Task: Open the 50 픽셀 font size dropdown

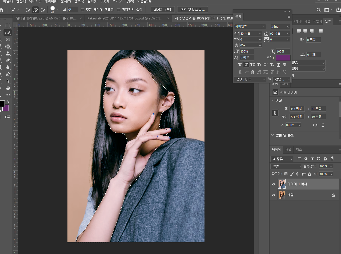Action: [x=260, y=34]
